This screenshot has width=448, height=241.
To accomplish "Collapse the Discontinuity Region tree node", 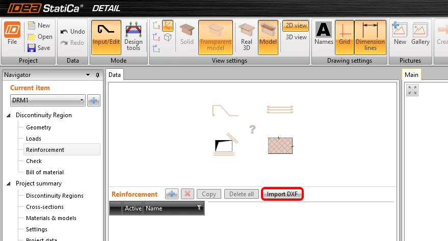I will pos(9,115).
